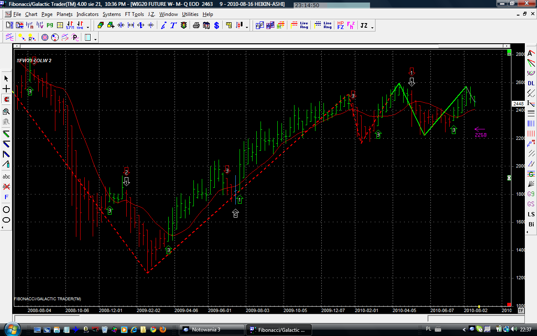This screenshot has height=336, width=537.
Task: Toggle the DL button in right sidebar
Action: point(531,83)
